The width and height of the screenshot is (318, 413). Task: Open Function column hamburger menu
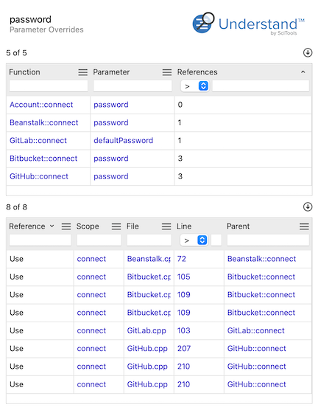click(82, 72)
